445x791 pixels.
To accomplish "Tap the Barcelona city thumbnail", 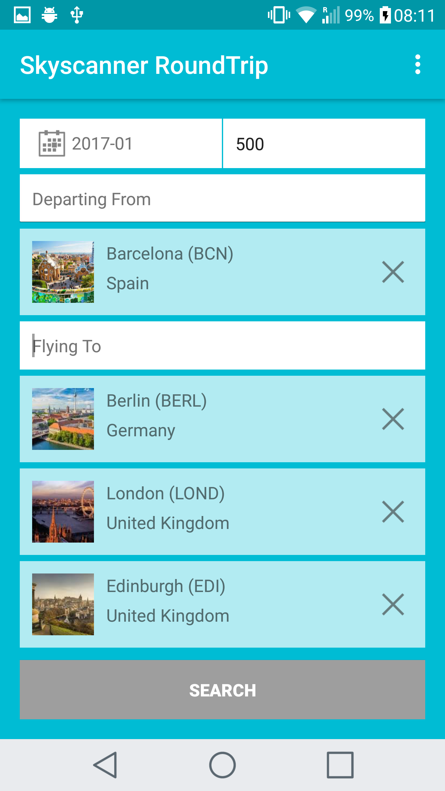I will 63,272.
